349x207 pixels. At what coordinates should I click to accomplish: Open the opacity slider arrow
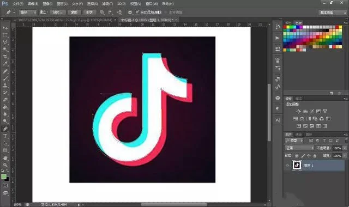pyautogui.click(x=345, y=148)
